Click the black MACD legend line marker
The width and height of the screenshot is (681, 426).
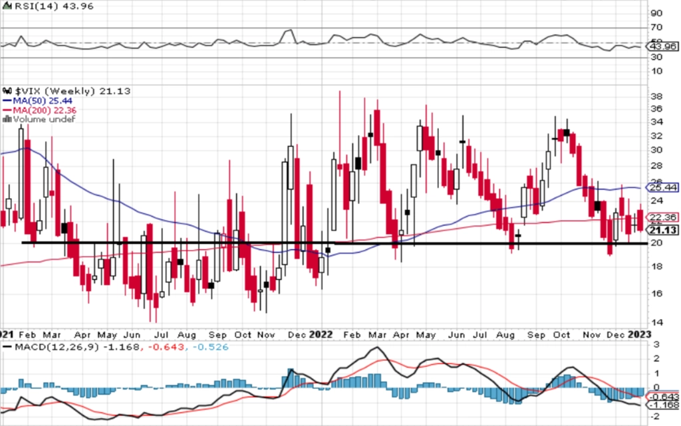pyautogui.click(x=7, y=347)
